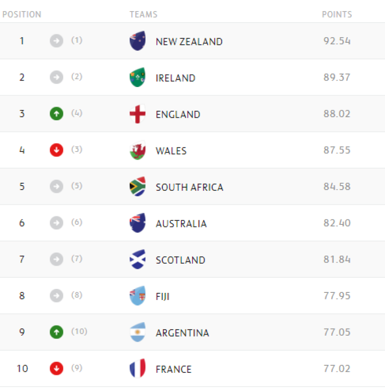This screenshot has height=391, width=385.
Task: Click Wales' red down-arrow movement icon
Action: pyautogui.click(x=56, y=150)
